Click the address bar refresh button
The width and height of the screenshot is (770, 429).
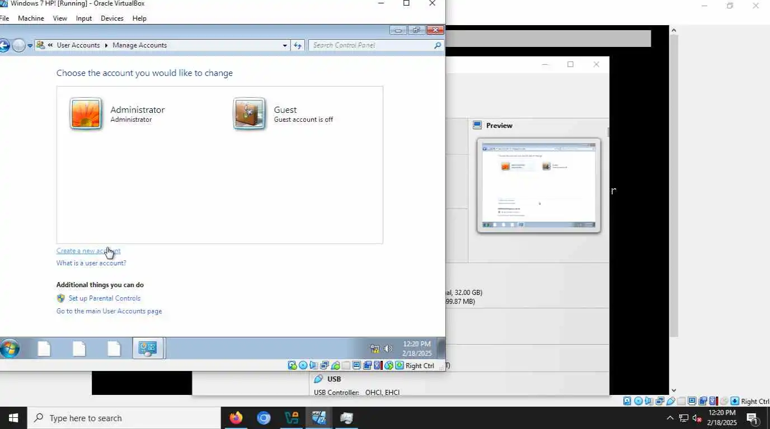click(298, 46)
